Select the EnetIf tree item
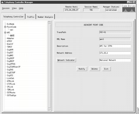139x114 pixels. click(x=10, y=44)
